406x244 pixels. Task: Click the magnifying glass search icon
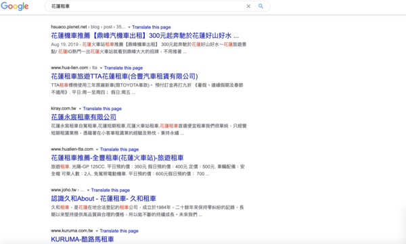(261, 6)
